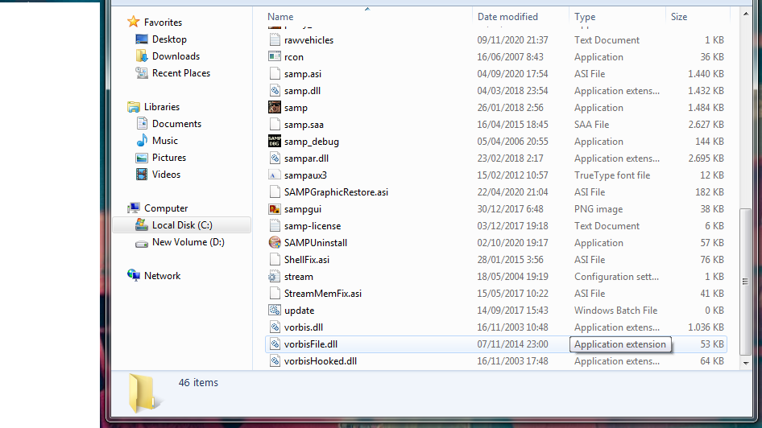The width and height of the screenshot is (762, 428).
Task: Click the samp.dll file icon
Action: pos(275,91)
